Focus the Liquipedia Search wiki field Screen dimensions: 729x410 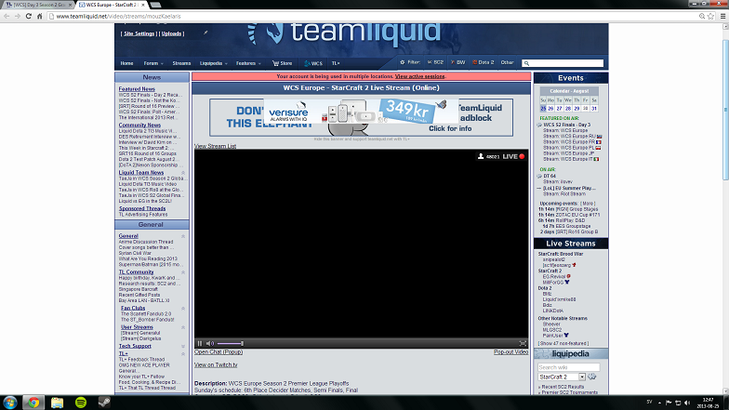(569, 367)
